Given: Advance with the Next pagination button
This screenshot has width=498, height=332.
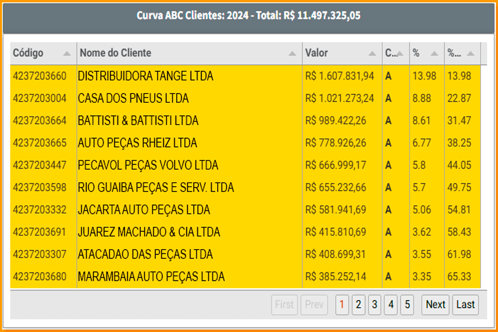Looking at the screenshot, I should [x=435, y=305].
